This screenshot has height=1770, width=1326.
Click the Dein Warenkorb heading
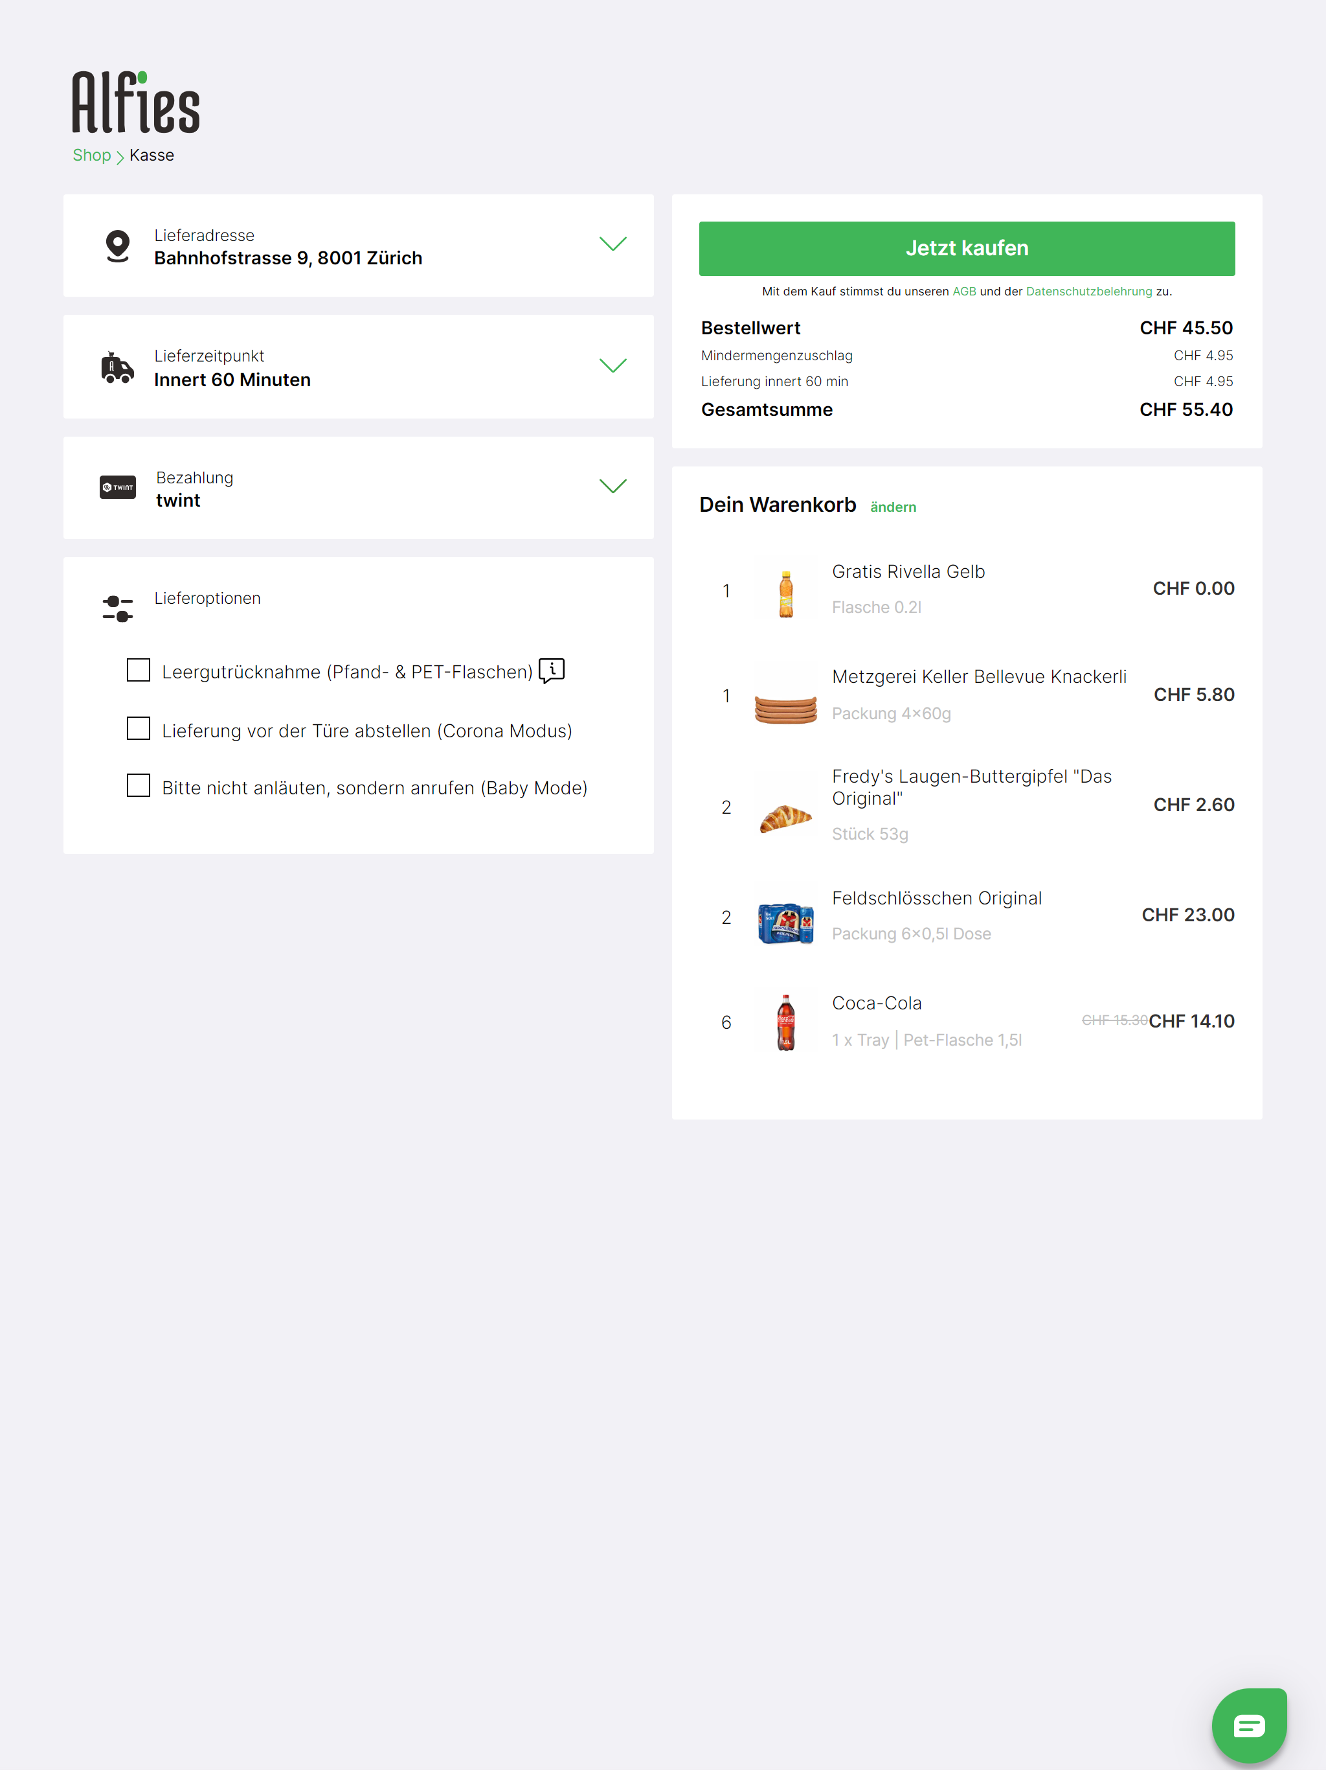778,505
